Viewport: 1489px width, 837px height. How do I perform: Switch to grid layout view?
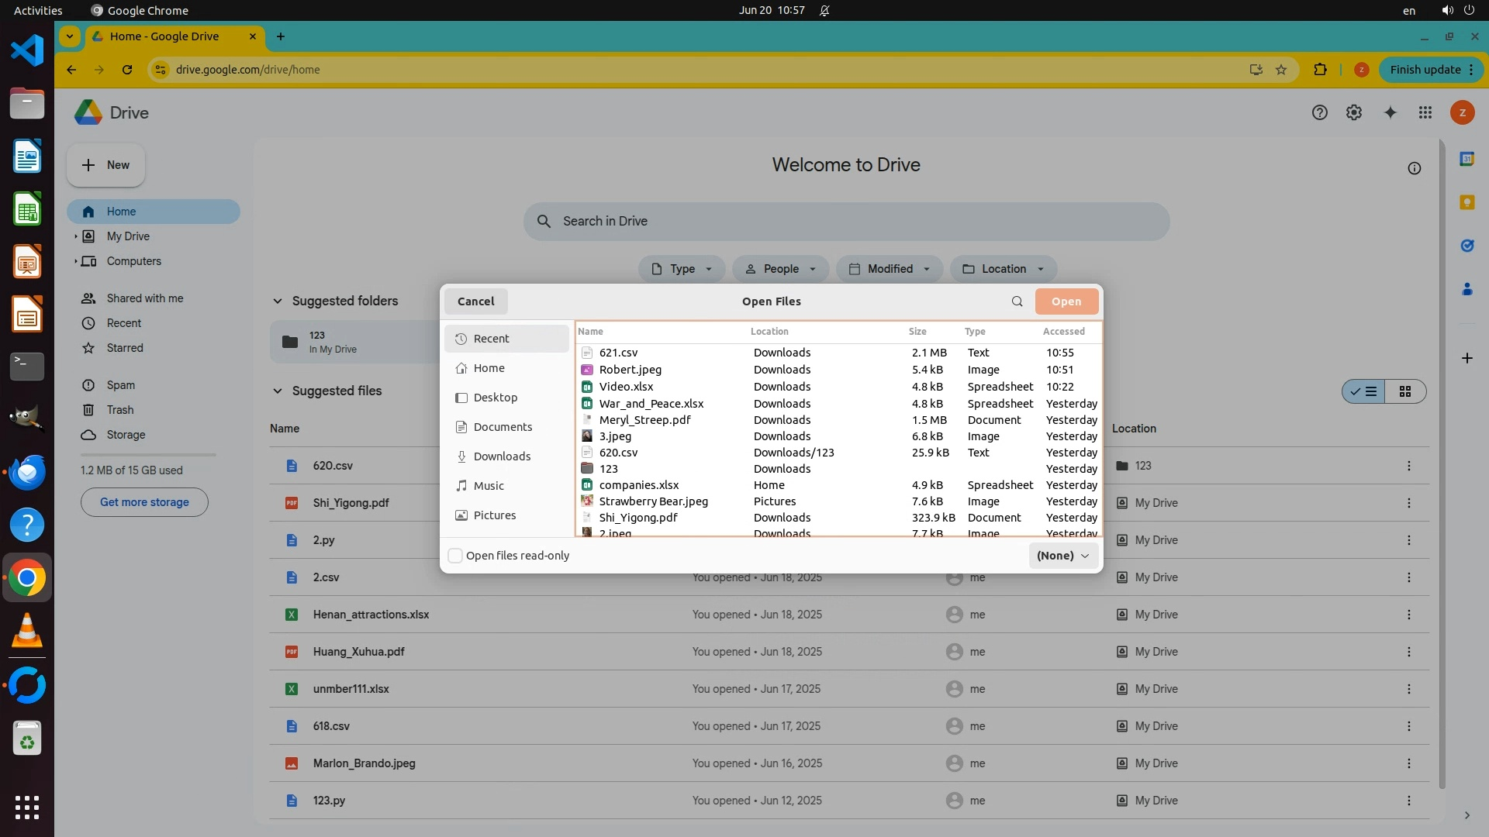click(1404, 391)
